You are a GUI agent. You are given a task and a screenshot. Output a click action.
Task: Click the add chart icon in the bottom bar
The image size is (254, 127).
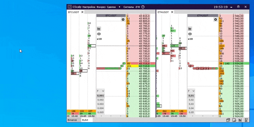240,120
